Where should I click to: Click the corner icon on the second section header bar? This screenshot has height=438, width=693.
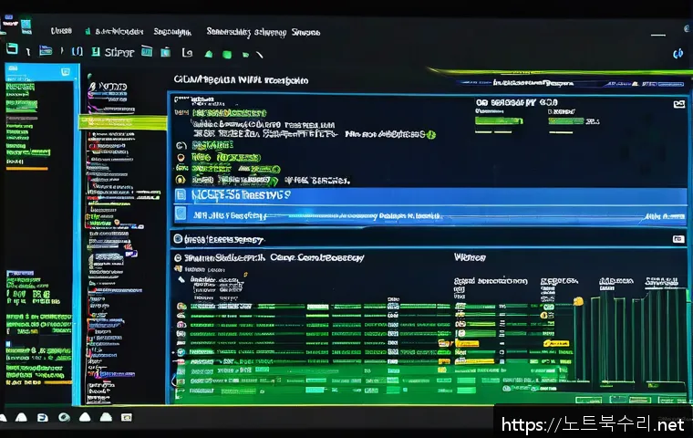[678, 239]
